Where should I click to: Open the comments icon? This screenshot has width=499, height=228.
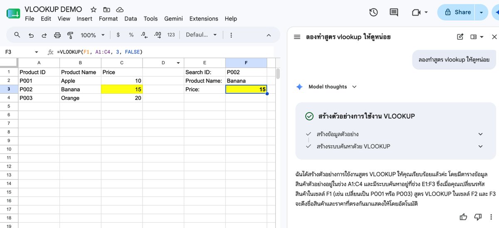click(x=394, y=12)
